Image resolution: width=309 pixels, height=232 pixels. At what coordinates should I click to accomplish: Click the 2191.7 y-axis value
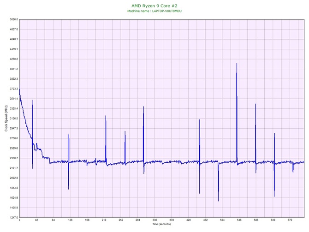coord(14,168)
